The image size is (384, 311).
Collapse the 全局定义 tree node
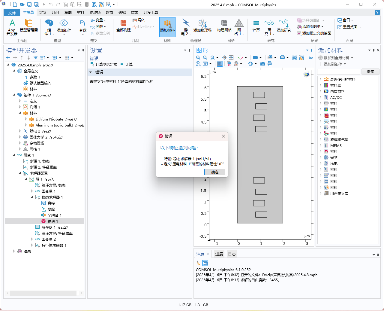coord(14,71)
